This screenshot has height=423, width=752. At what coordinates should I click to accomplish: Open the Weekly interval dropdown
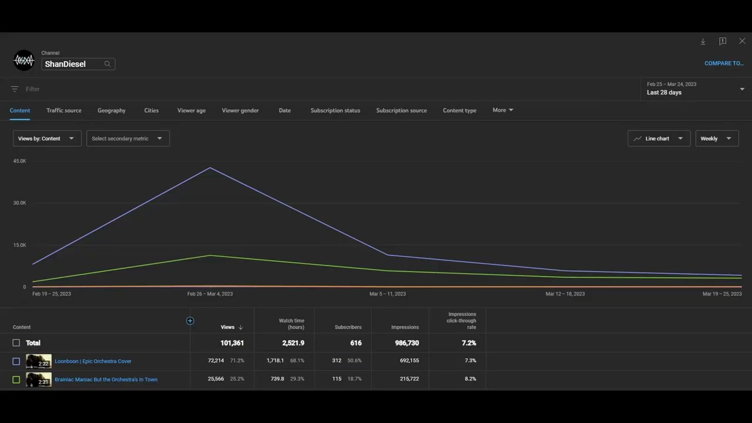717,139
